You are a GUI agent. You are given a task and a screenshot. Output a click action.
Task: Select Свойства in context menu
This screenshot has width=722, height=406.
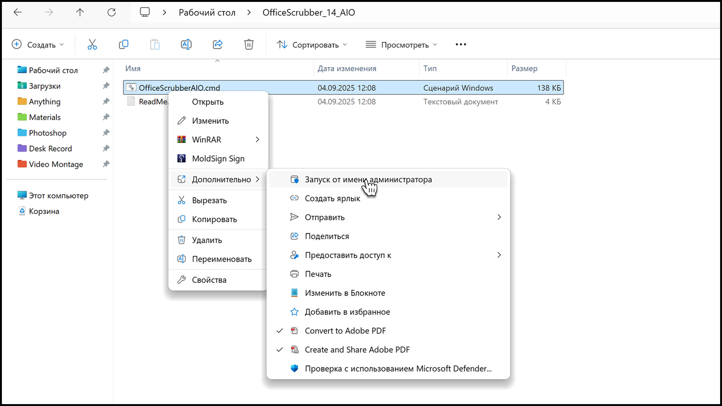click(209, 280)
